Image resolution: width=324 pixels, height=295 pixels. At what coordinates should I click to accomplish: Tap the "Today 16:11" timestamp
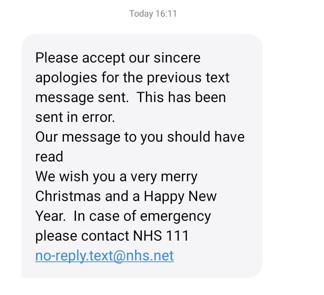point(153,13)
